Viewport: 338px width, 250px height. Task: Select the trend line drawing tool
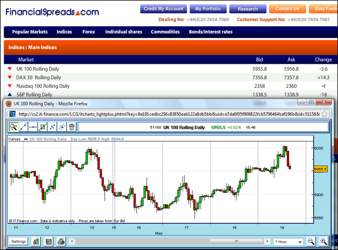click(23, 127)
